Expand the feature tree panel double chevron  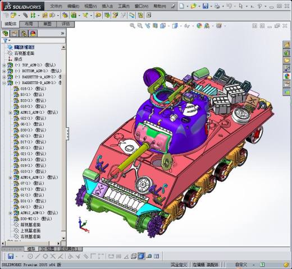[62, 34]
